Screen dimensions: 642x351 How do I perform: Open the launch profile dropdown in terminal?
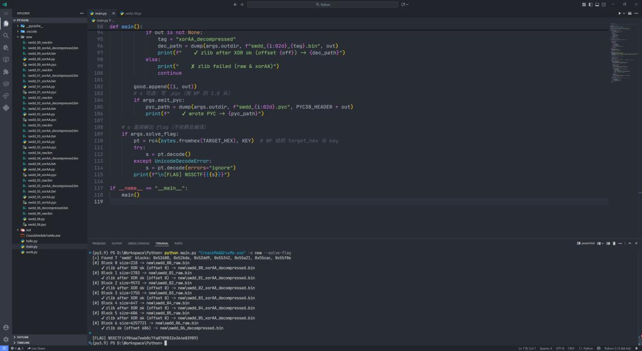click(x=603, y=243)
